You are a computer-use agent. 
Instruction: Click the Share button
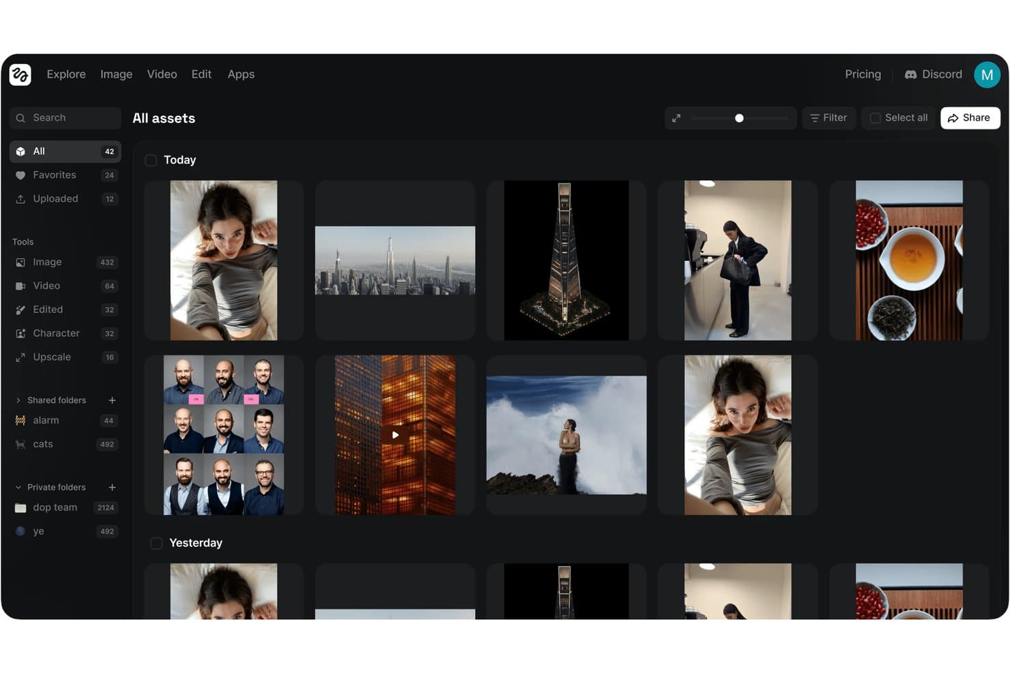970,118
